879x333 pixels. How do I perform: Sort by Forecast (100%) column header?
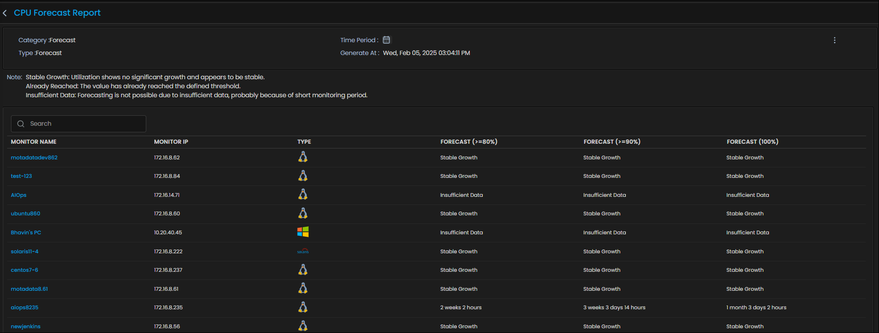click(x=752, y=142)
